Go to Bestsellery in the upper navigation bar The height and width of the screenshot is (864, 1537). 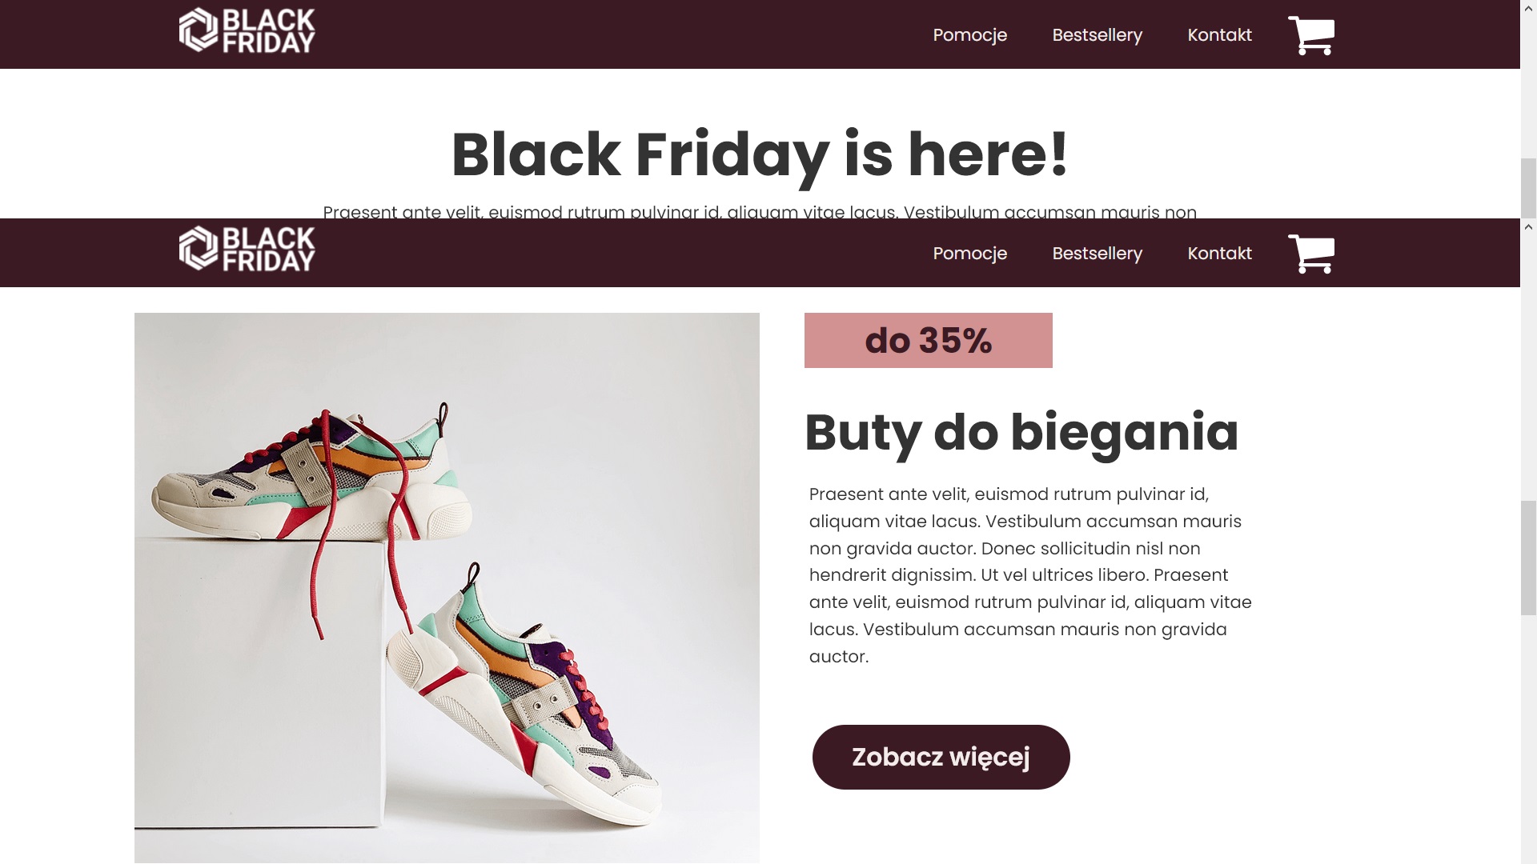point(1097,35)
